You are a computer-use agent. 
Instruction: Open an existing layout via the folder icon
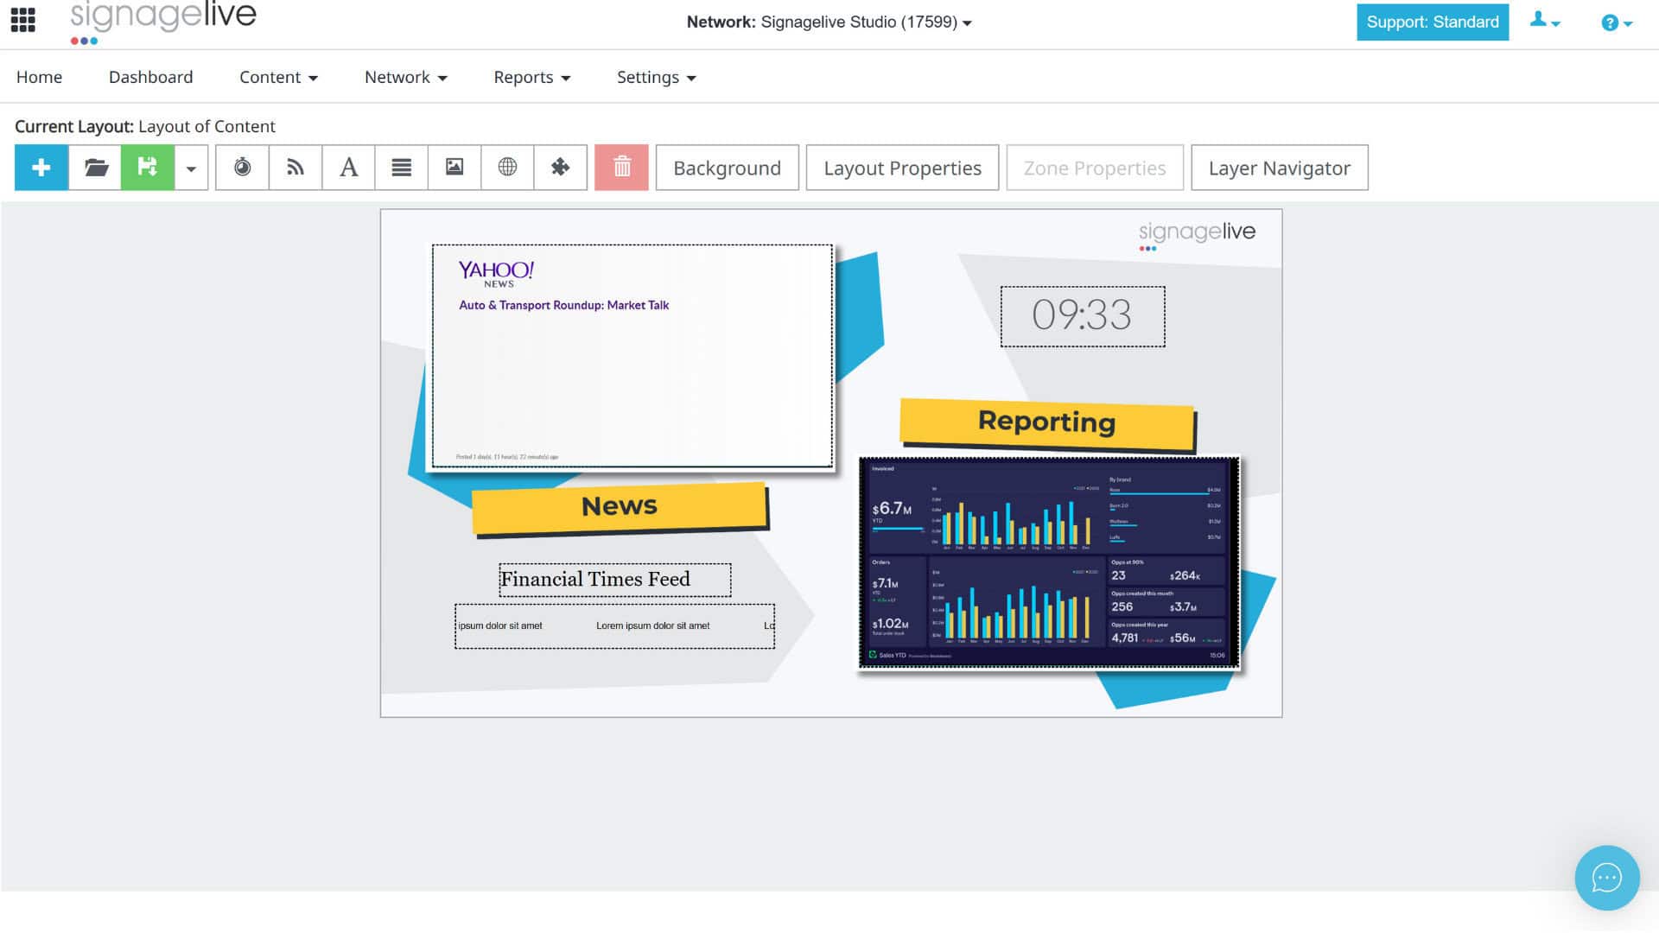coord(95,168)
